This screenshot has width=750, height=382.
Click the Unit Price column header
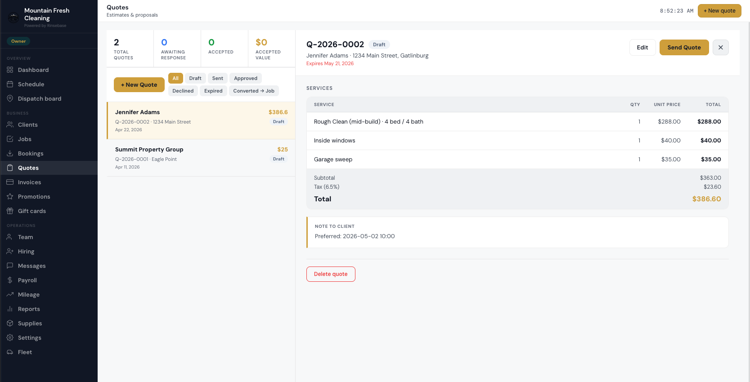[x=667, y=105]
